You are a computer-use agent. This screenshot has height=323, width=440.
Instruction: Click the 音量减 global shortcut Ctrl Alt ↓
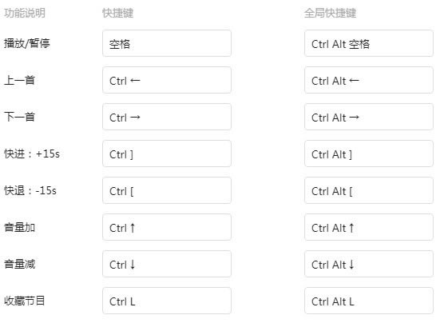(369, 265)
